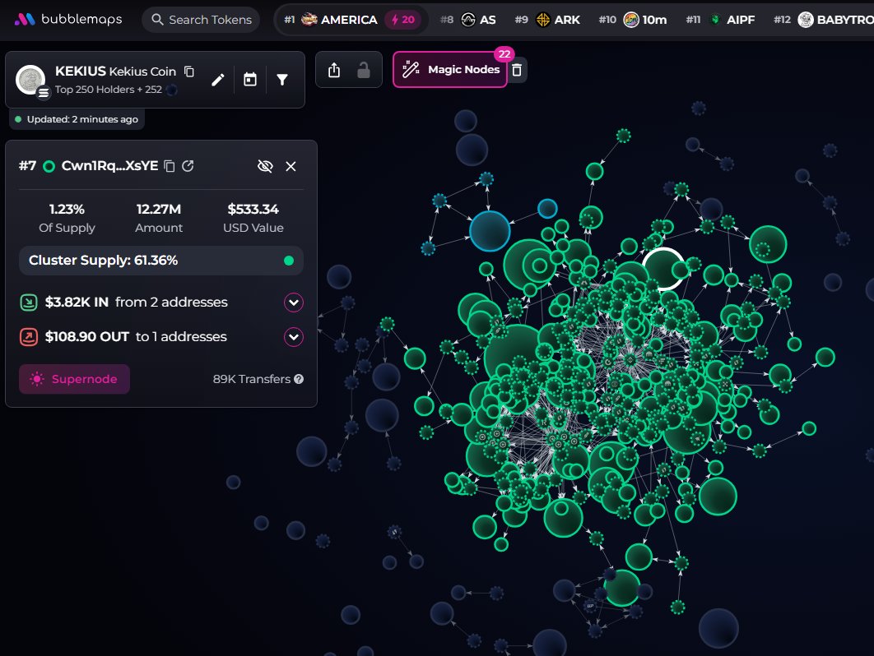Image resolution: width=874 pixels, height=656 pixels.
Task: Click the $533.34 USD Value
Action: [x=253, y=210]
